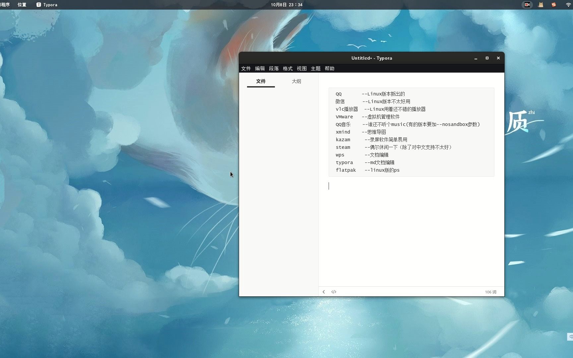Click the line 'wps --文档编辑'
The image size is (573, 358).
point(362,155)
